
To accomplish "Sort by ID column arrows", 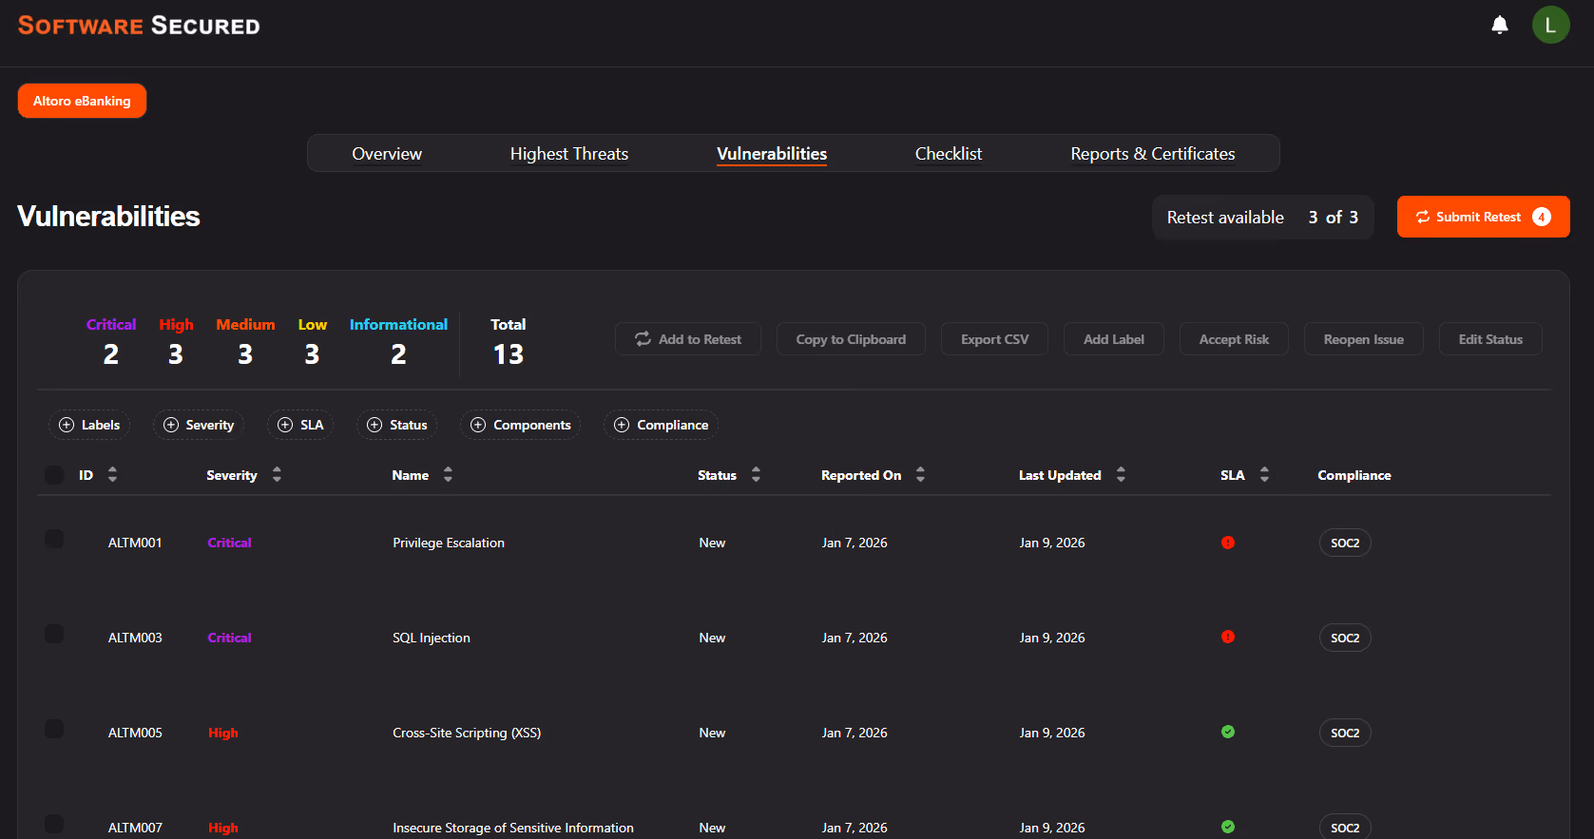I will (112, 474).
